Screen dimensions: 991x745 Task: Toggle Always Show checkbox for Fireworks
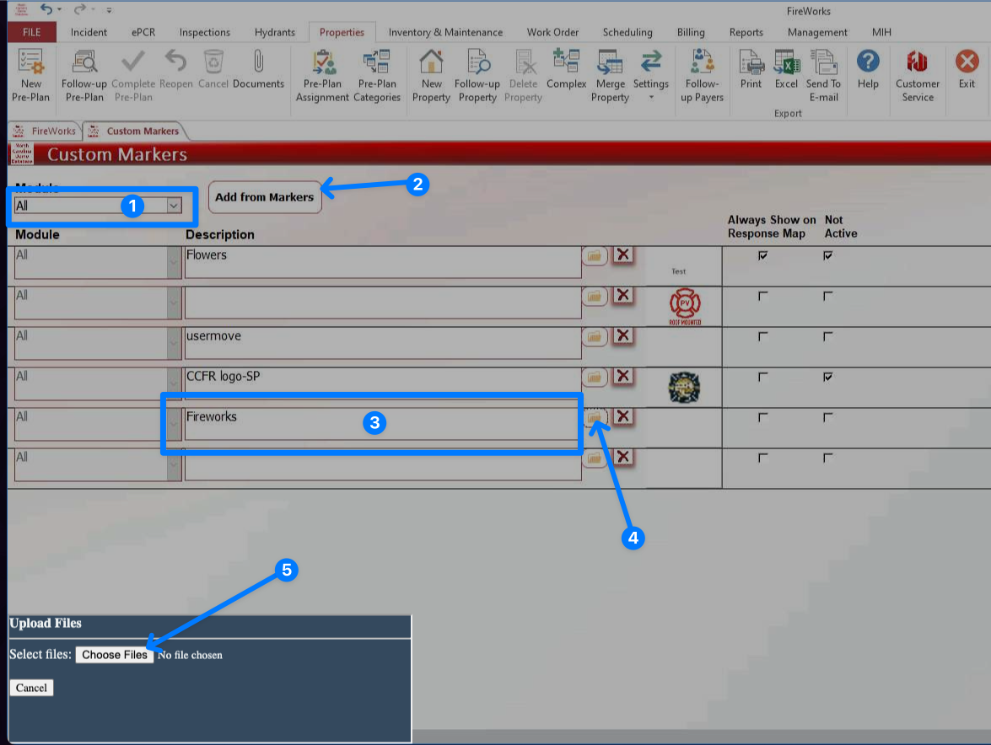tap(762, 417)
